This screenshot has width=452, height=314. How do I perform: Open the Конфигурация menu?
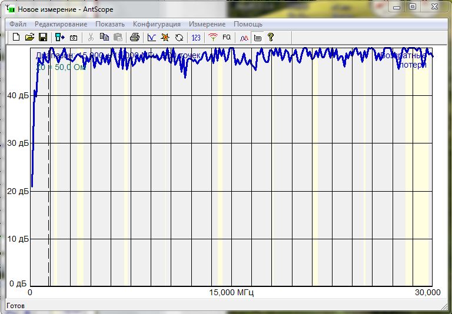coord(157,24)
